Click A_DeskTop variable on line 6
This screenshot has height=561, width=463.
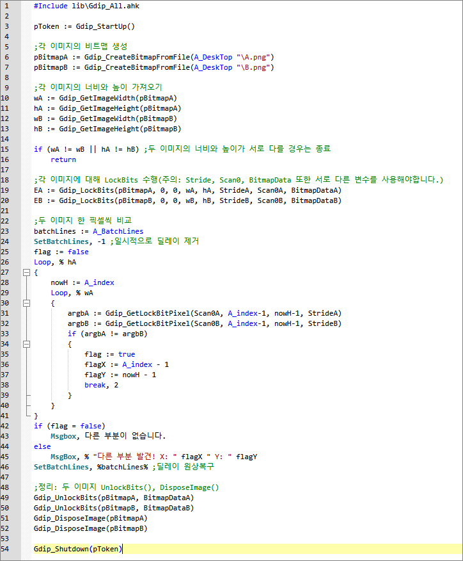[214, 57]
